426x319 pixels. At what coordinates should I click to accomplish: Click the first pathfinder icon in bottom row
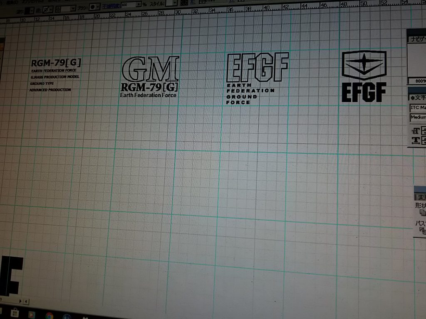tap(422, 230)
